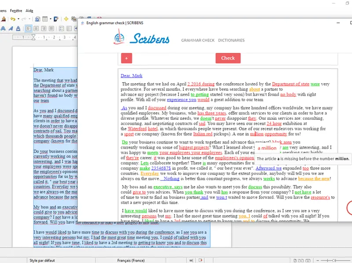Select single-page view layout icon
The height and width of the screenshot is (263, 352).
(295, 260)
